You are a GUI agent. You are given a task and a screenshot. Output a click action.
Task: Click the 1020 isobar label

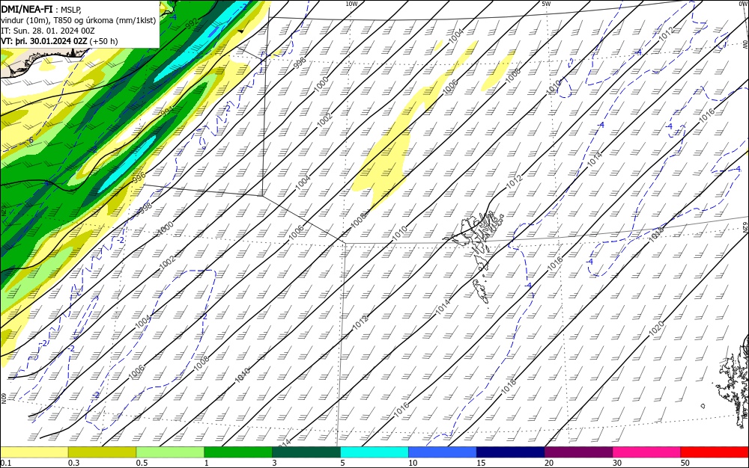click(x=656, y=328)
